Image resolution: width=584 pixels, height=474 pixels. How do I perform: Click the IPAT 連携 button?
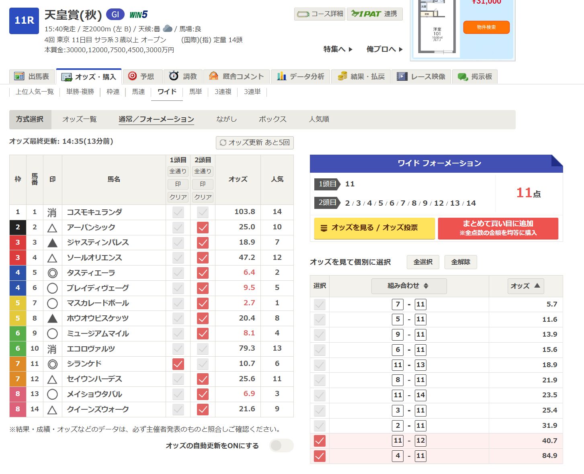(374, 14)
